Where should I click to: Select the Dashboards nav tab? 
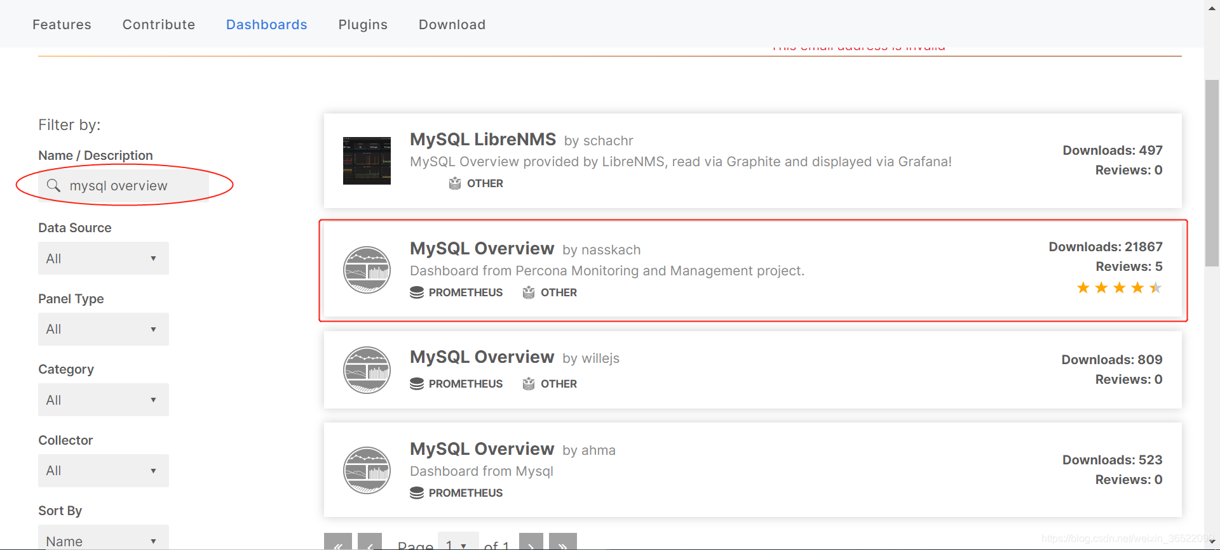coord(267,25)
